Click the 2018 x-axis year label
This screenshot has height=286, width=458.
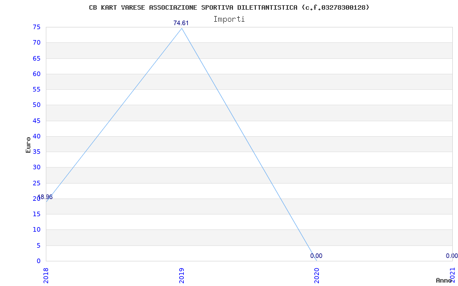[x=46, y=275]
